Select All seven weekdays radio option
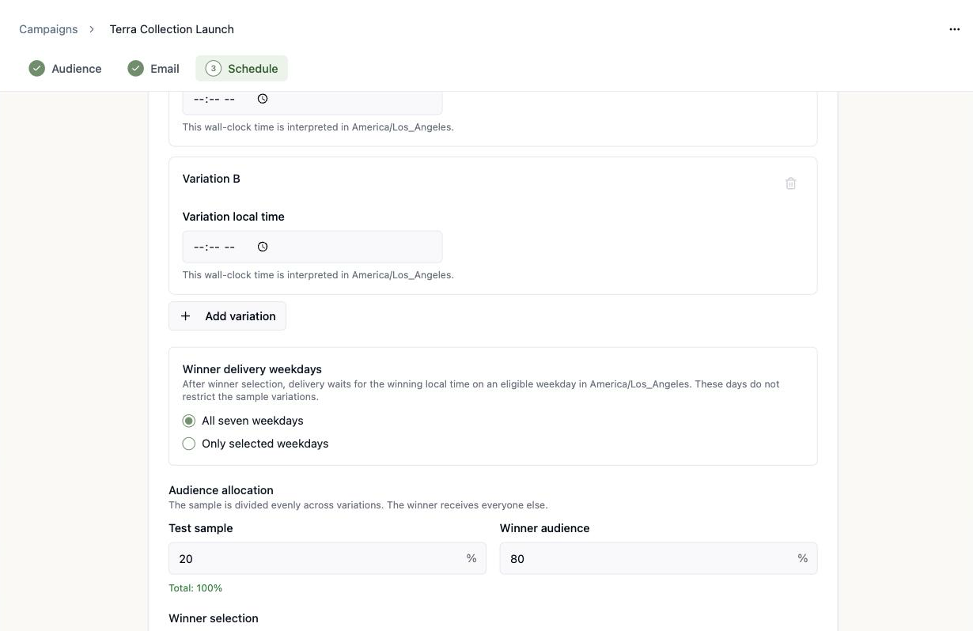Viewport: 973px width, 631px height. 188,421
